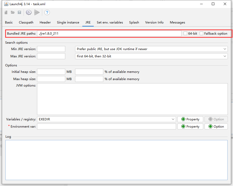233x186 pixels.
Task: Open the Splash tab
Action: (x=134, y=22)
